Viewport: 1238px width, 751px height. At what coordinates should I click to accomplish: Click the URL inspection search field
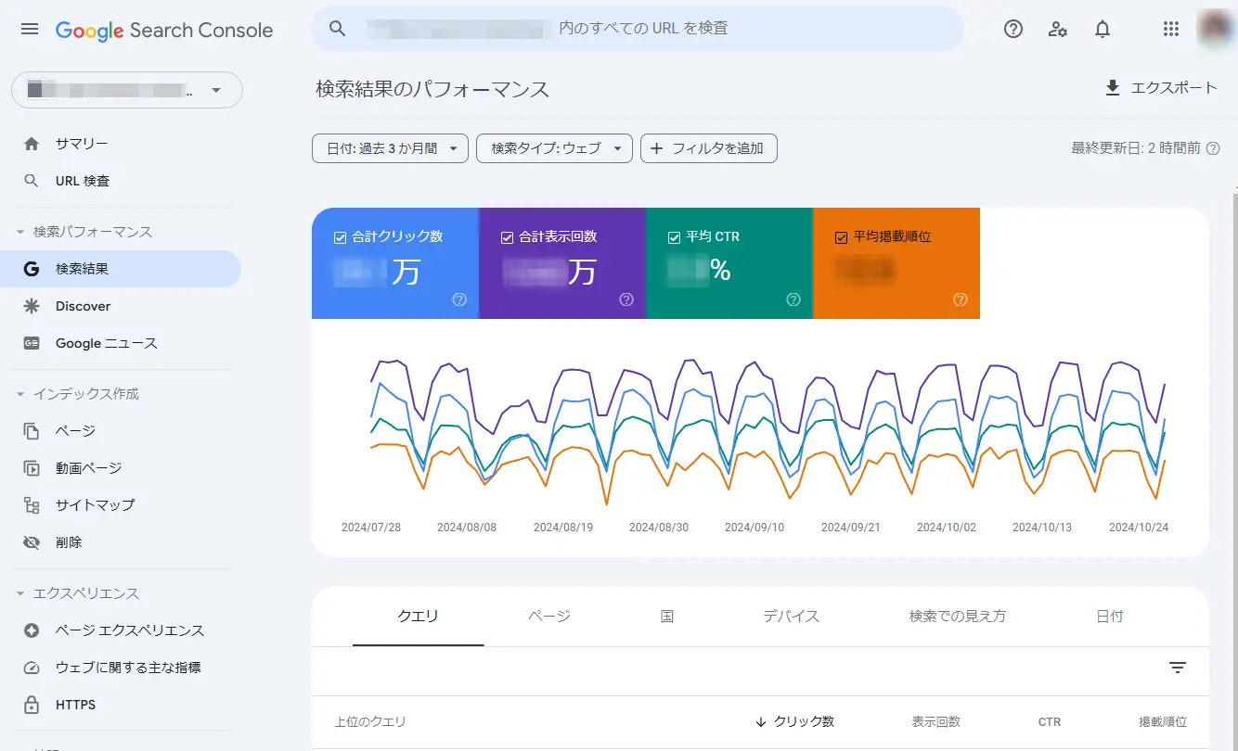click(640, 29)
